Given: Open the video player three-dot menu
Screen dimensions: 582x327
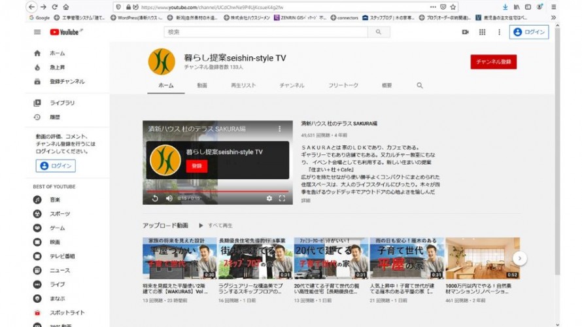Looking at the screenshot, I should 279,129.
